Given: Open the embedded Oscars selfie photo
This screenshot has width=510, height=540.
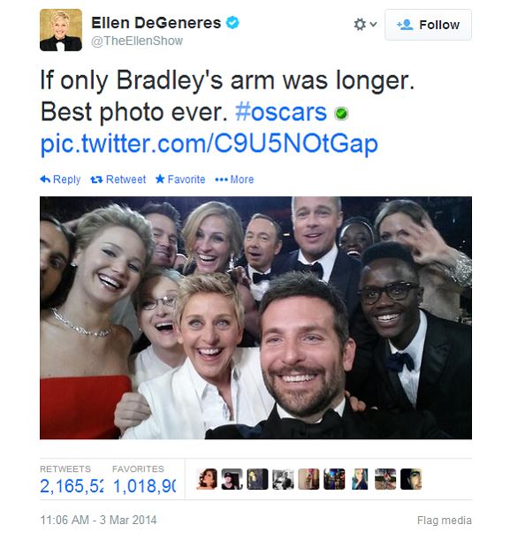Looking at the screenshot, I should pyautogui.click(x=255, y=317).
